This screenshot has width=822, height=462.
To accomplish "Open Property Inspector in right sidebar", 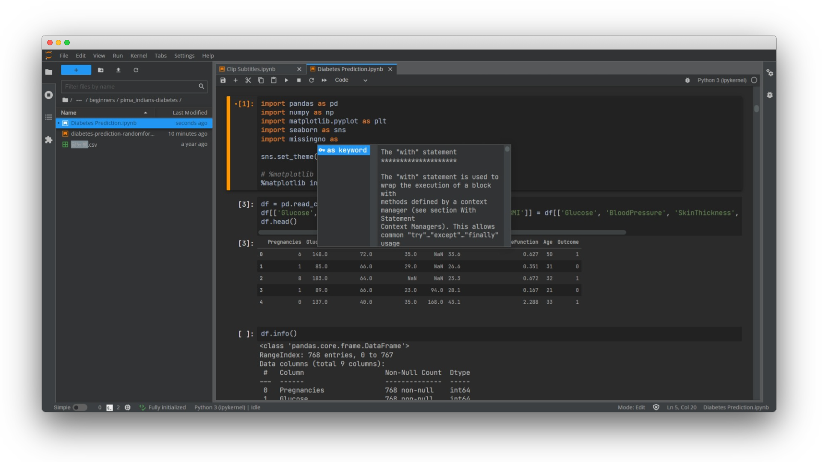I will [770, 73].
